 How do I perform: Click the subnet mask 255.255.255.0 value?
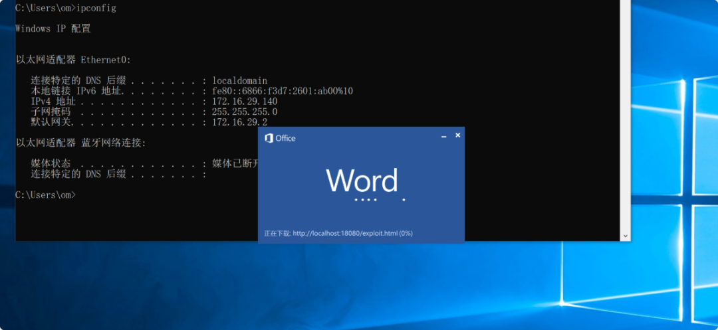[244, 112]
